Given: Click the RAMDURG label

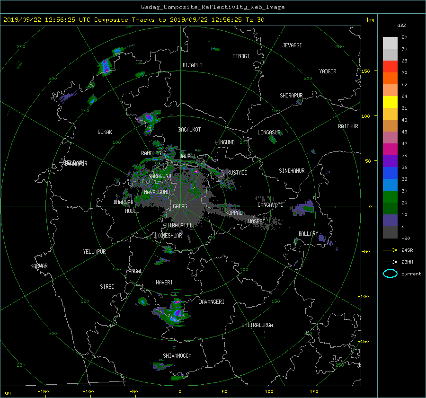Looking at the screenshot, I should pyautogui.click(x=151, y=153).
